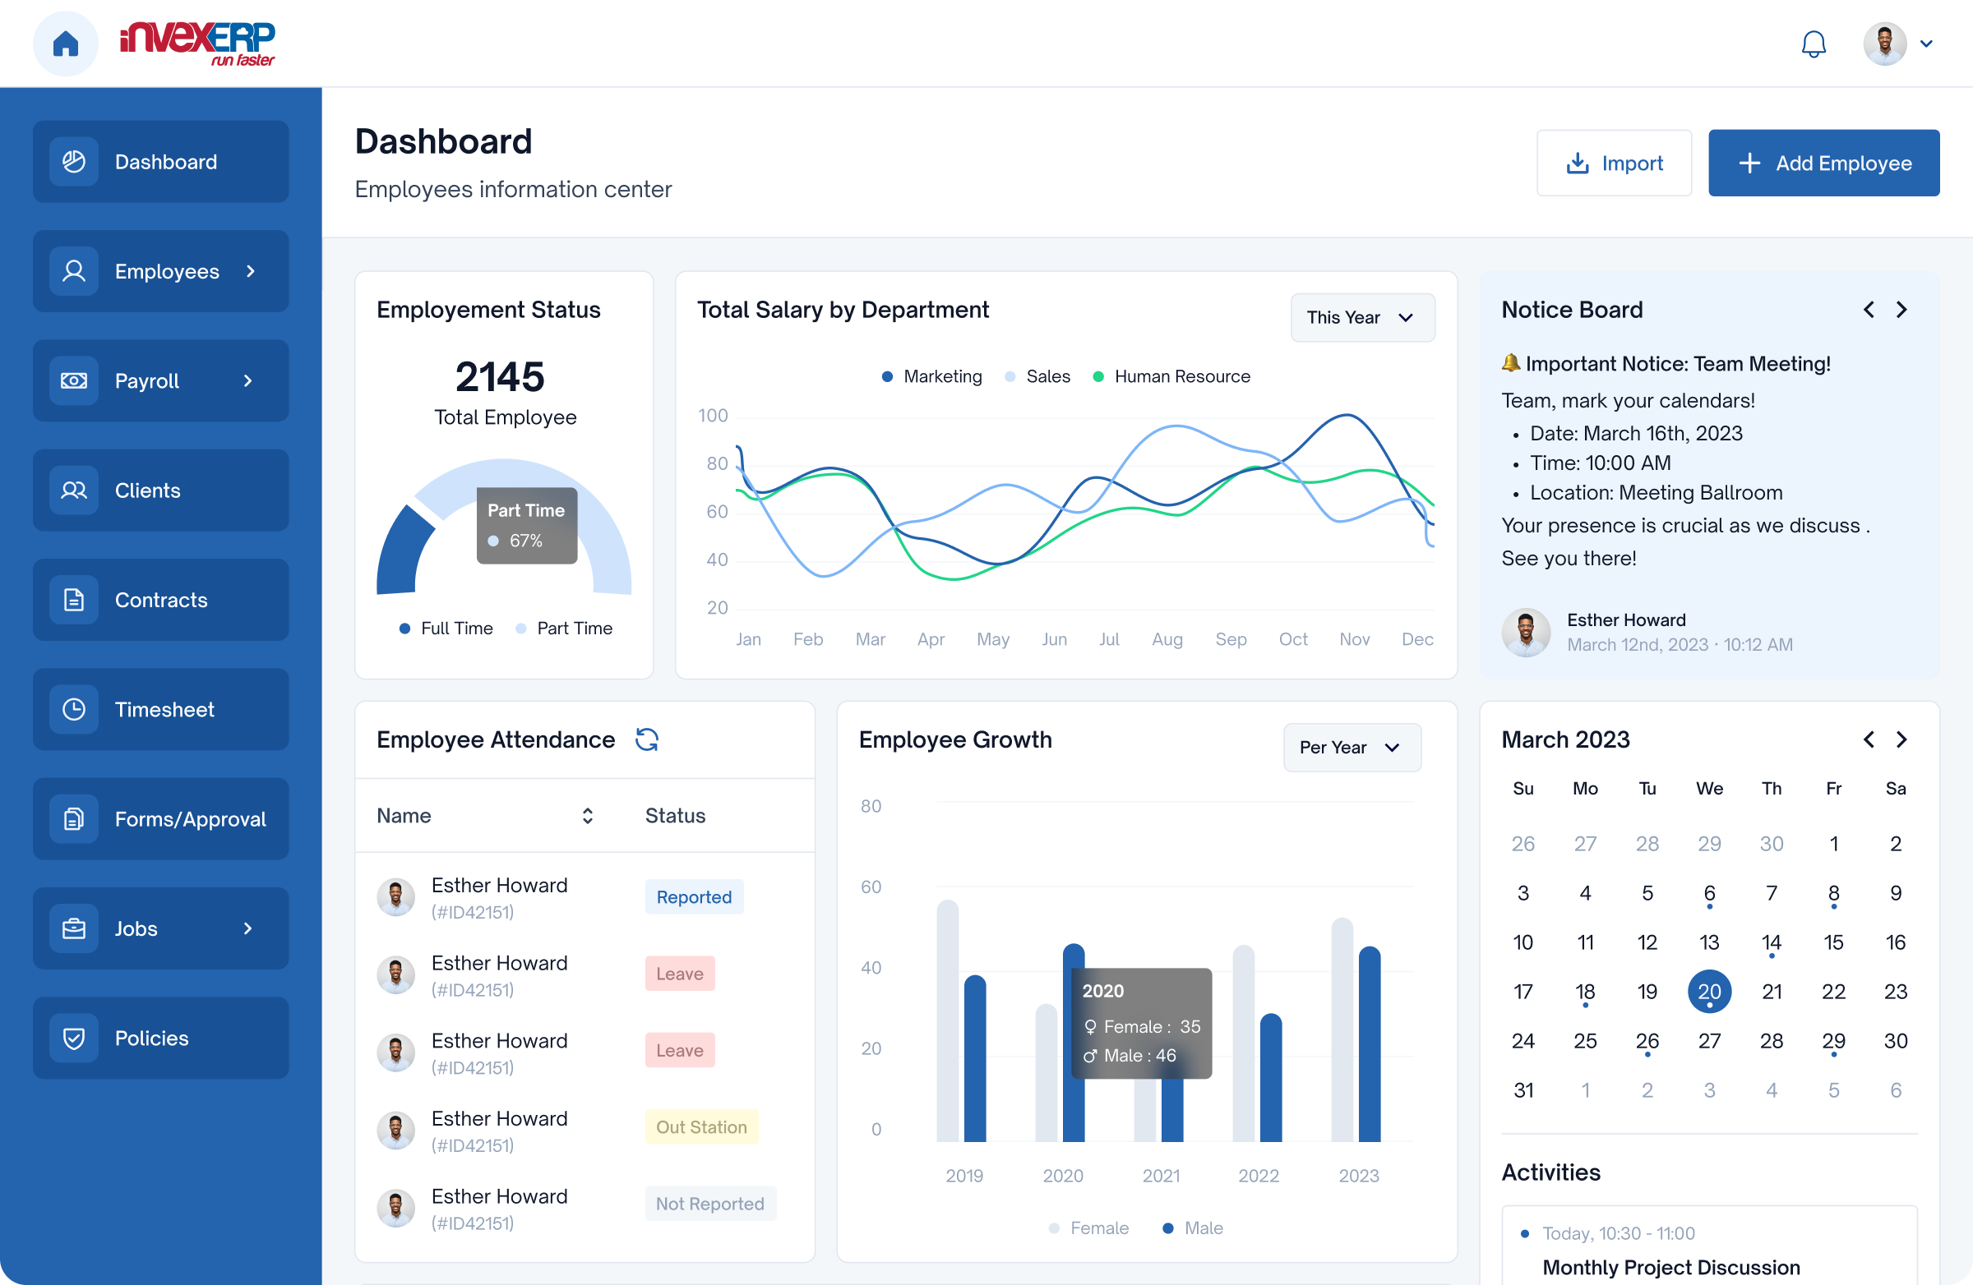Select March 26 in the calendar
Viewport: 1973px width, 1285px height.
(1647, 1041)
